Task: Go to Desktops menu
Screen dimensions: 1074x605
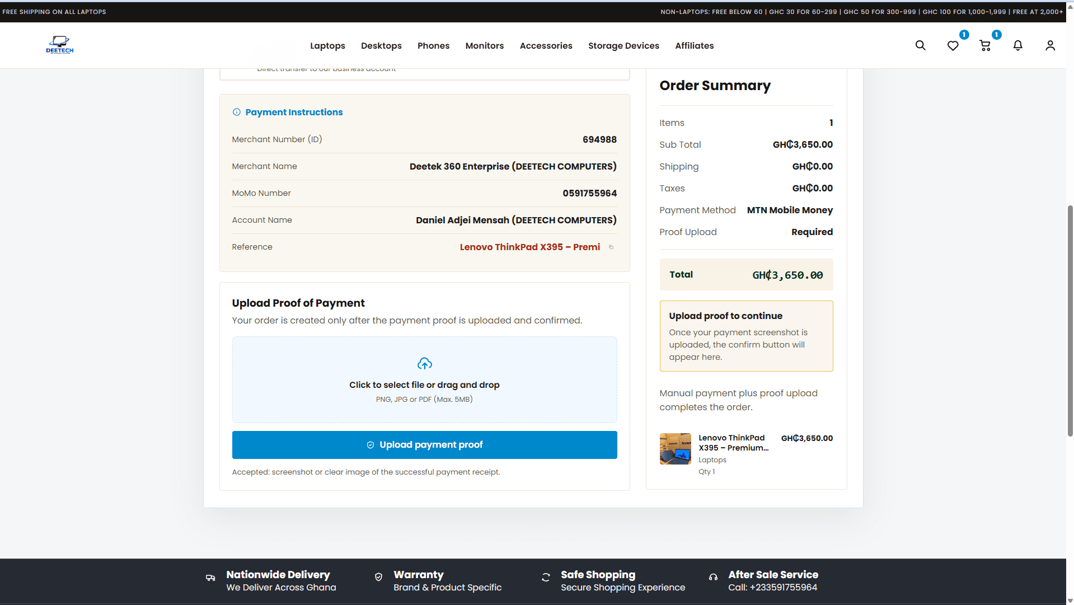Action: click(381, 46)
